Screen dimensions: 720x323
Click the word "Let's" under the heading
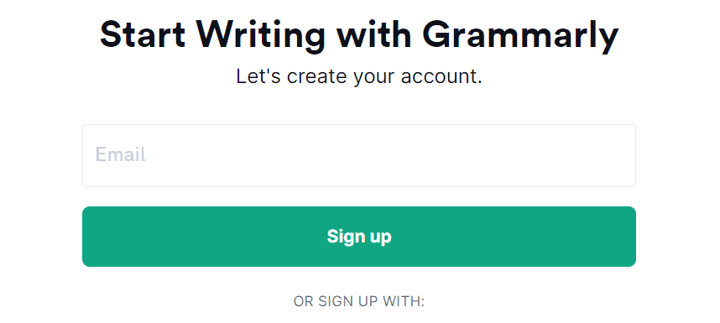point(258,76)
